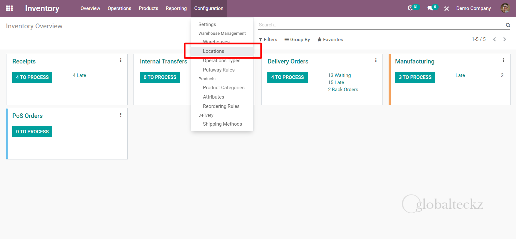
Task: Open the Manufacturing card kebab menu
Action: (503, 60)
